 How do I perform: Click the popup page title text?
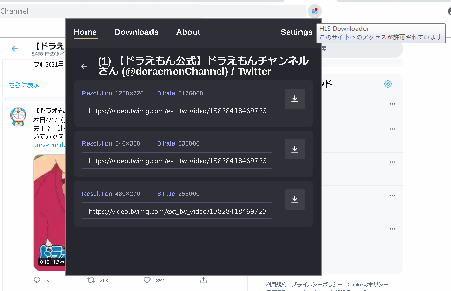[x=204, y=66]
